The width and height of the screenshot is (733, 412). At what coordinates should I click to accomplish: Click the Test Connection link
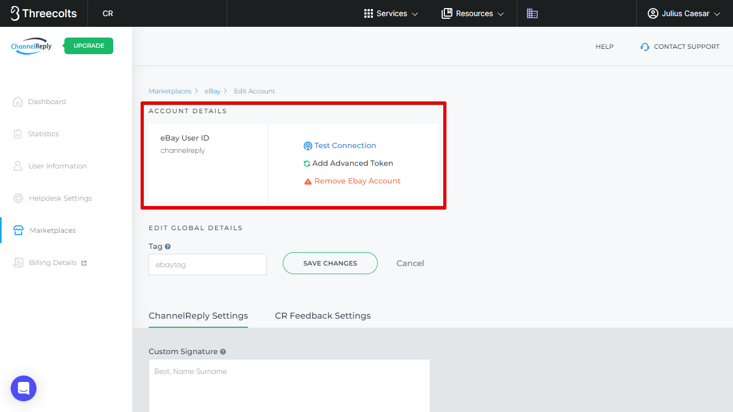(345, 145)
